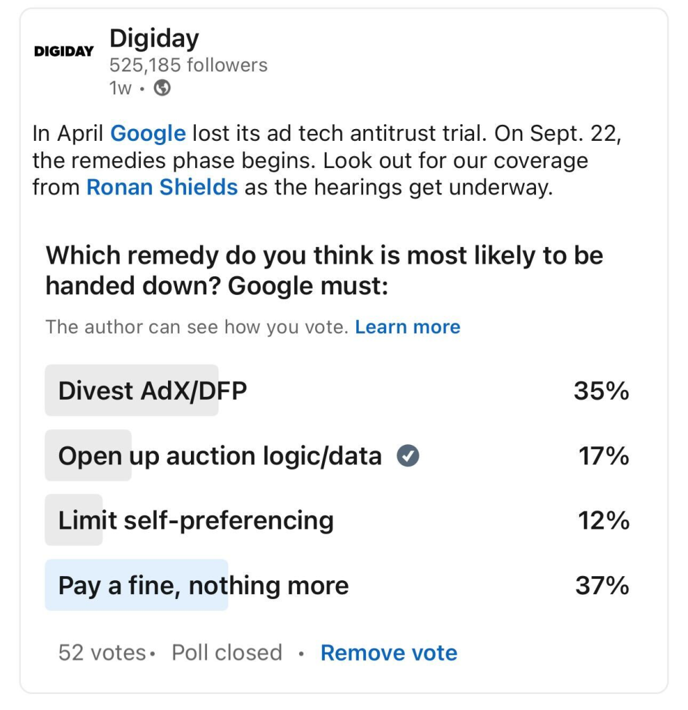
Task: Open the Ronan Shields profile mention
Action: coord(162,187)
